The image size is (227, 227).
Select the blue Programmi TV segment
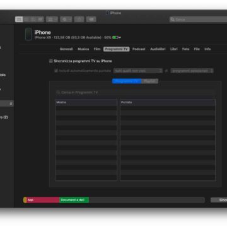tap(127, 81)
